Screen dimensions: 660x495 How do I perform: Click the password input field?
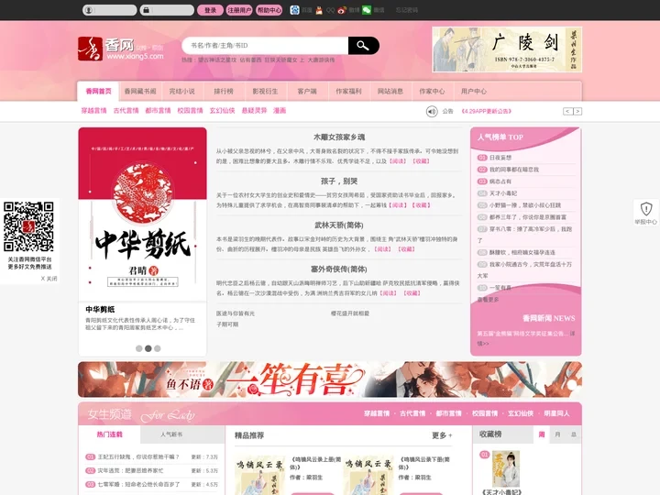point(167,10)
